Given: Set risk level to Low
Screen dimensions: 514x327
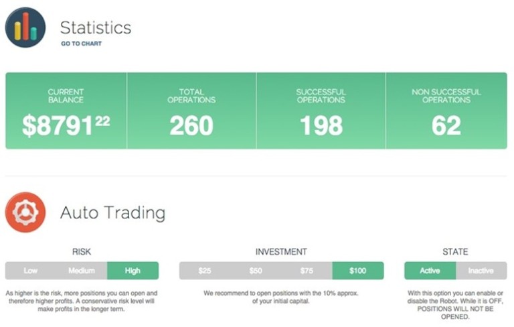Looking at the screenshot, I should [x=31, y=271].
